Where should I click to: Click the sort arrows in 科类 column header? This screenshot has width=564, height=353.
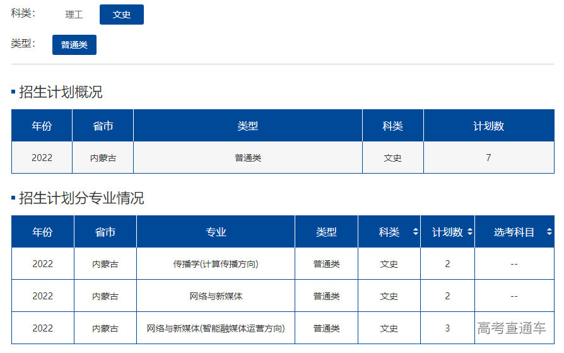(x=415, y=232)
